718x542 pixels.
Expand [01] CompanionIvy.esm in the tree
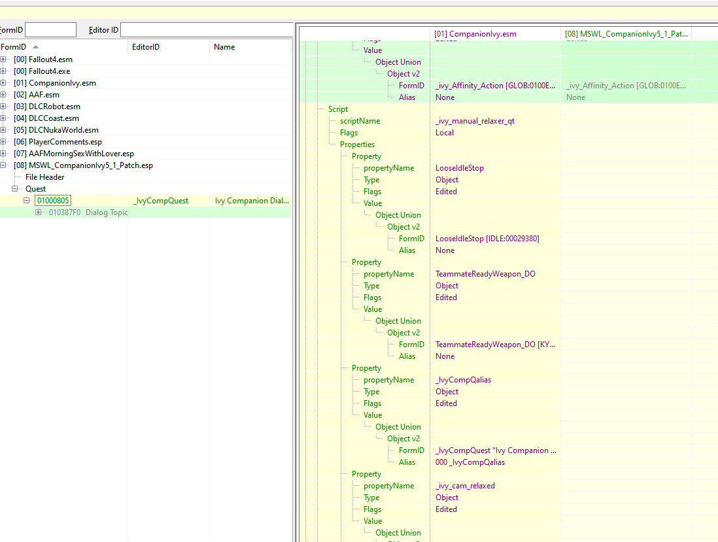(x=3, y=83)
